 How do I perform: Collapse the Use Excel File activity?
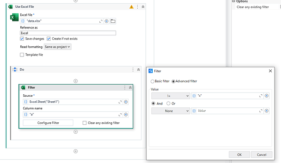(143, 7)
